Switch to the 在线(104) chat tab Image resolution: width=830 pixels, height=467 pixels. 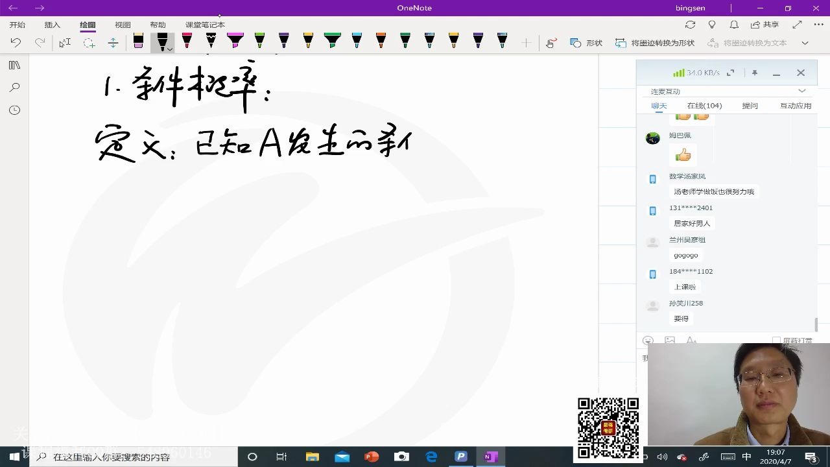click(x=704, y=105)
